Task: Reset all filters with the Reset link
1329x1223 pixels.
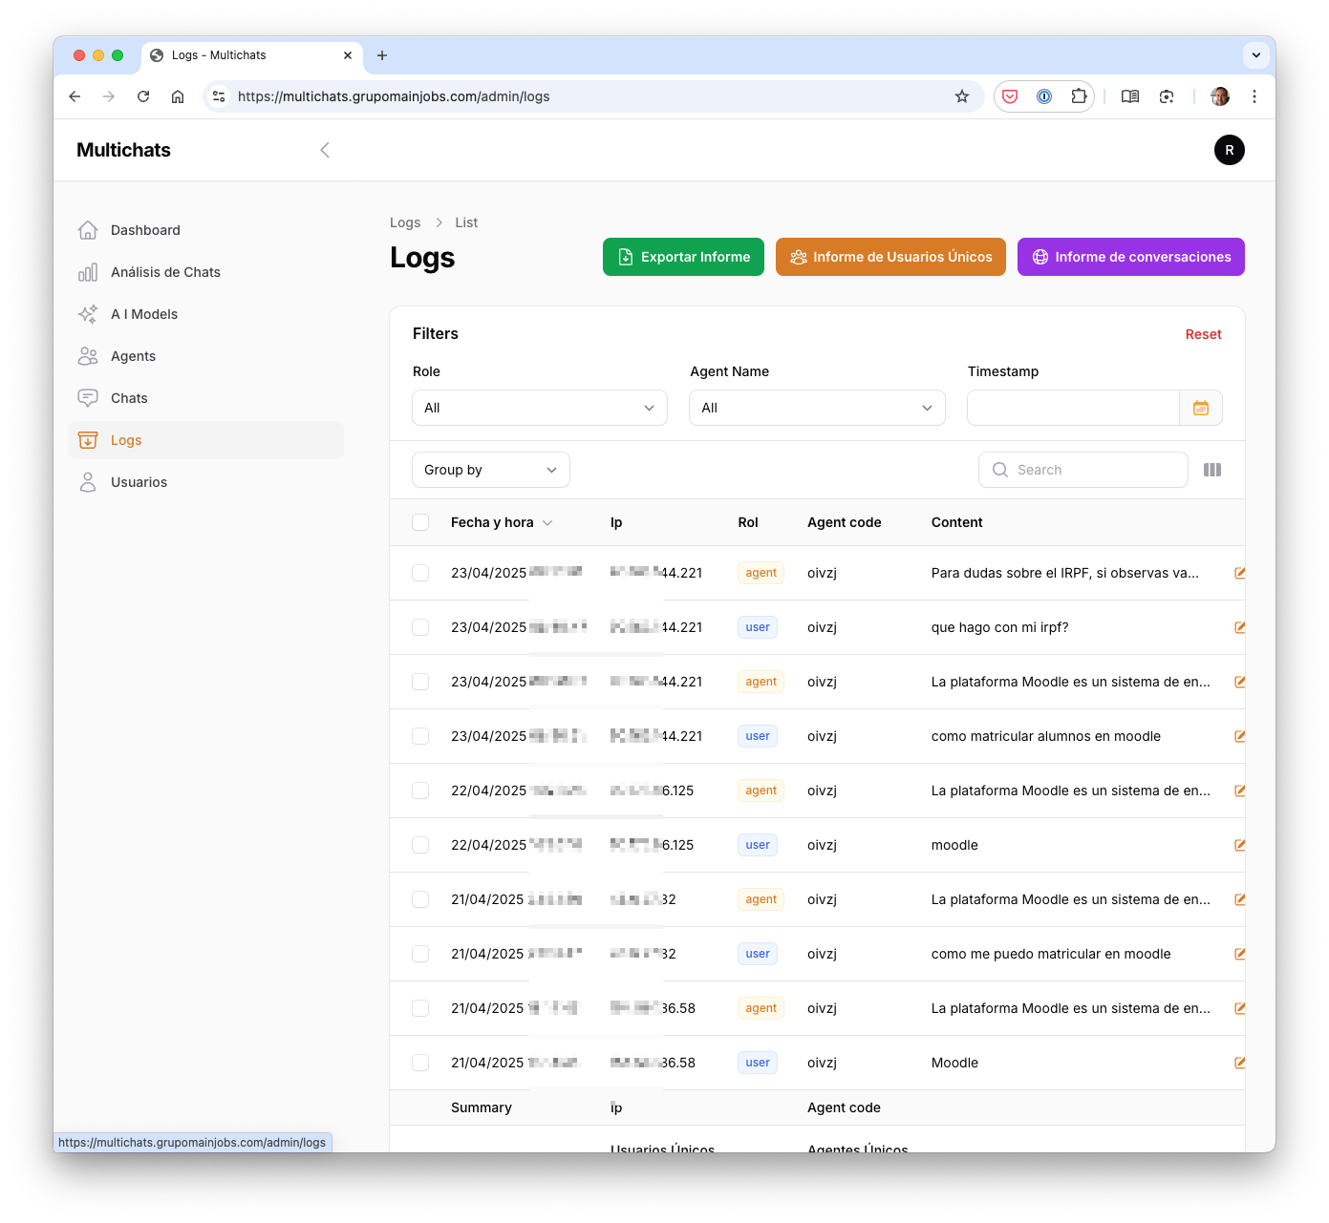Action: (x=1203, y=334)
